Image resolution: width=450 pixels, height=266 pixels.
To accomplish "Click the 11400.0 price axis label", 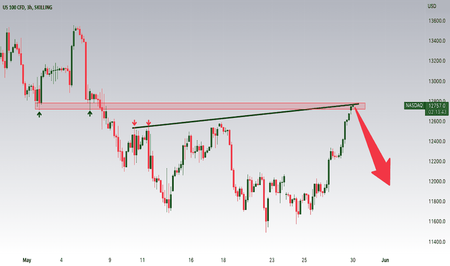I will pyautogui.click(x=437, y=242).
